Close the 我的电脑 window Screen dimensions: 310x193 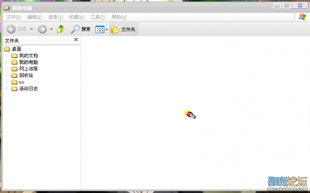pos(300,6)
